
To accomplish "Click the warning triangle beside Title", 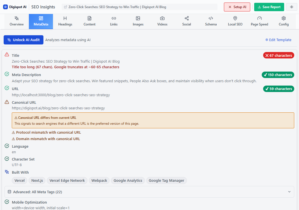I will (7, 55).
